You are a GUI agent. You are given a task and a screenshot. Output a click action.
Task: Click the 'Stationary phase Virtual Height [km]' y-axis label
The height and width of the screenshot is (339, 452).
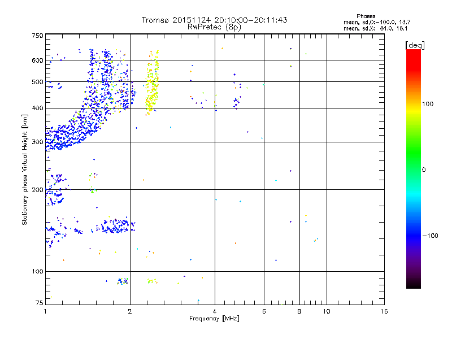tap(24, 169)
